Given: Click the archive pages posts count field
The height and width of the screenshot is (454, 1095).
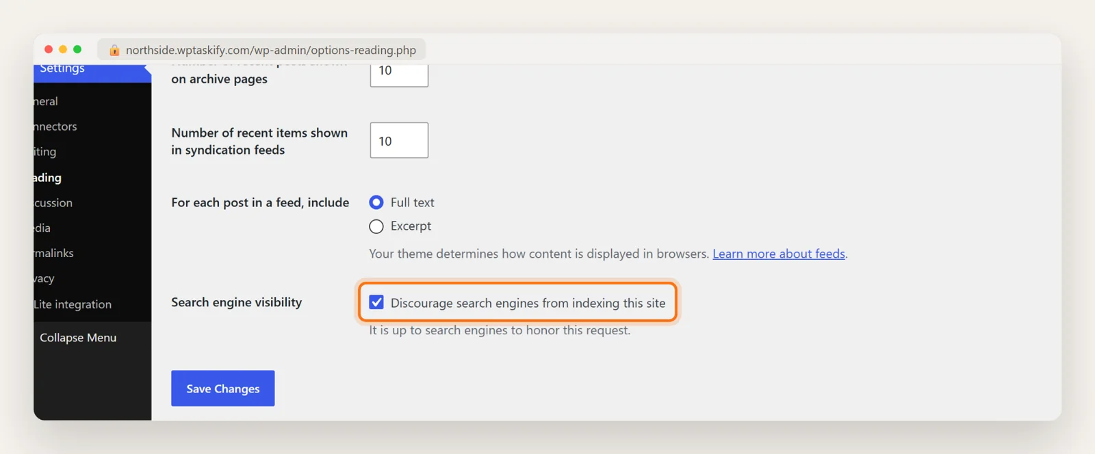Looking at the screenshot, I should [399, 74].
